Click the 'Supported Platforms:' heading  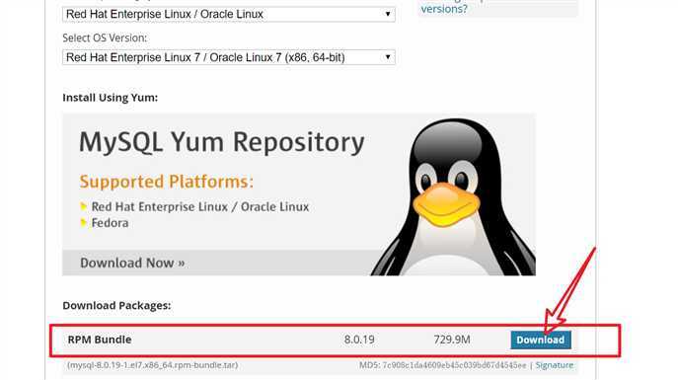pos(167,182)
